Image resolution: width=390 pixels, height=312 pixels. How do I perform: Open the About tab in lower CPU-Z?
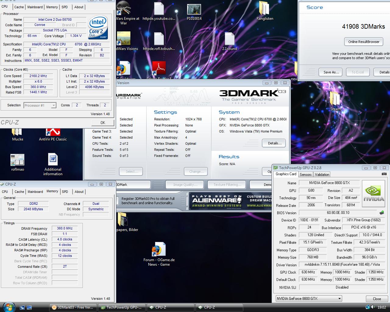[x=79, y=192]
